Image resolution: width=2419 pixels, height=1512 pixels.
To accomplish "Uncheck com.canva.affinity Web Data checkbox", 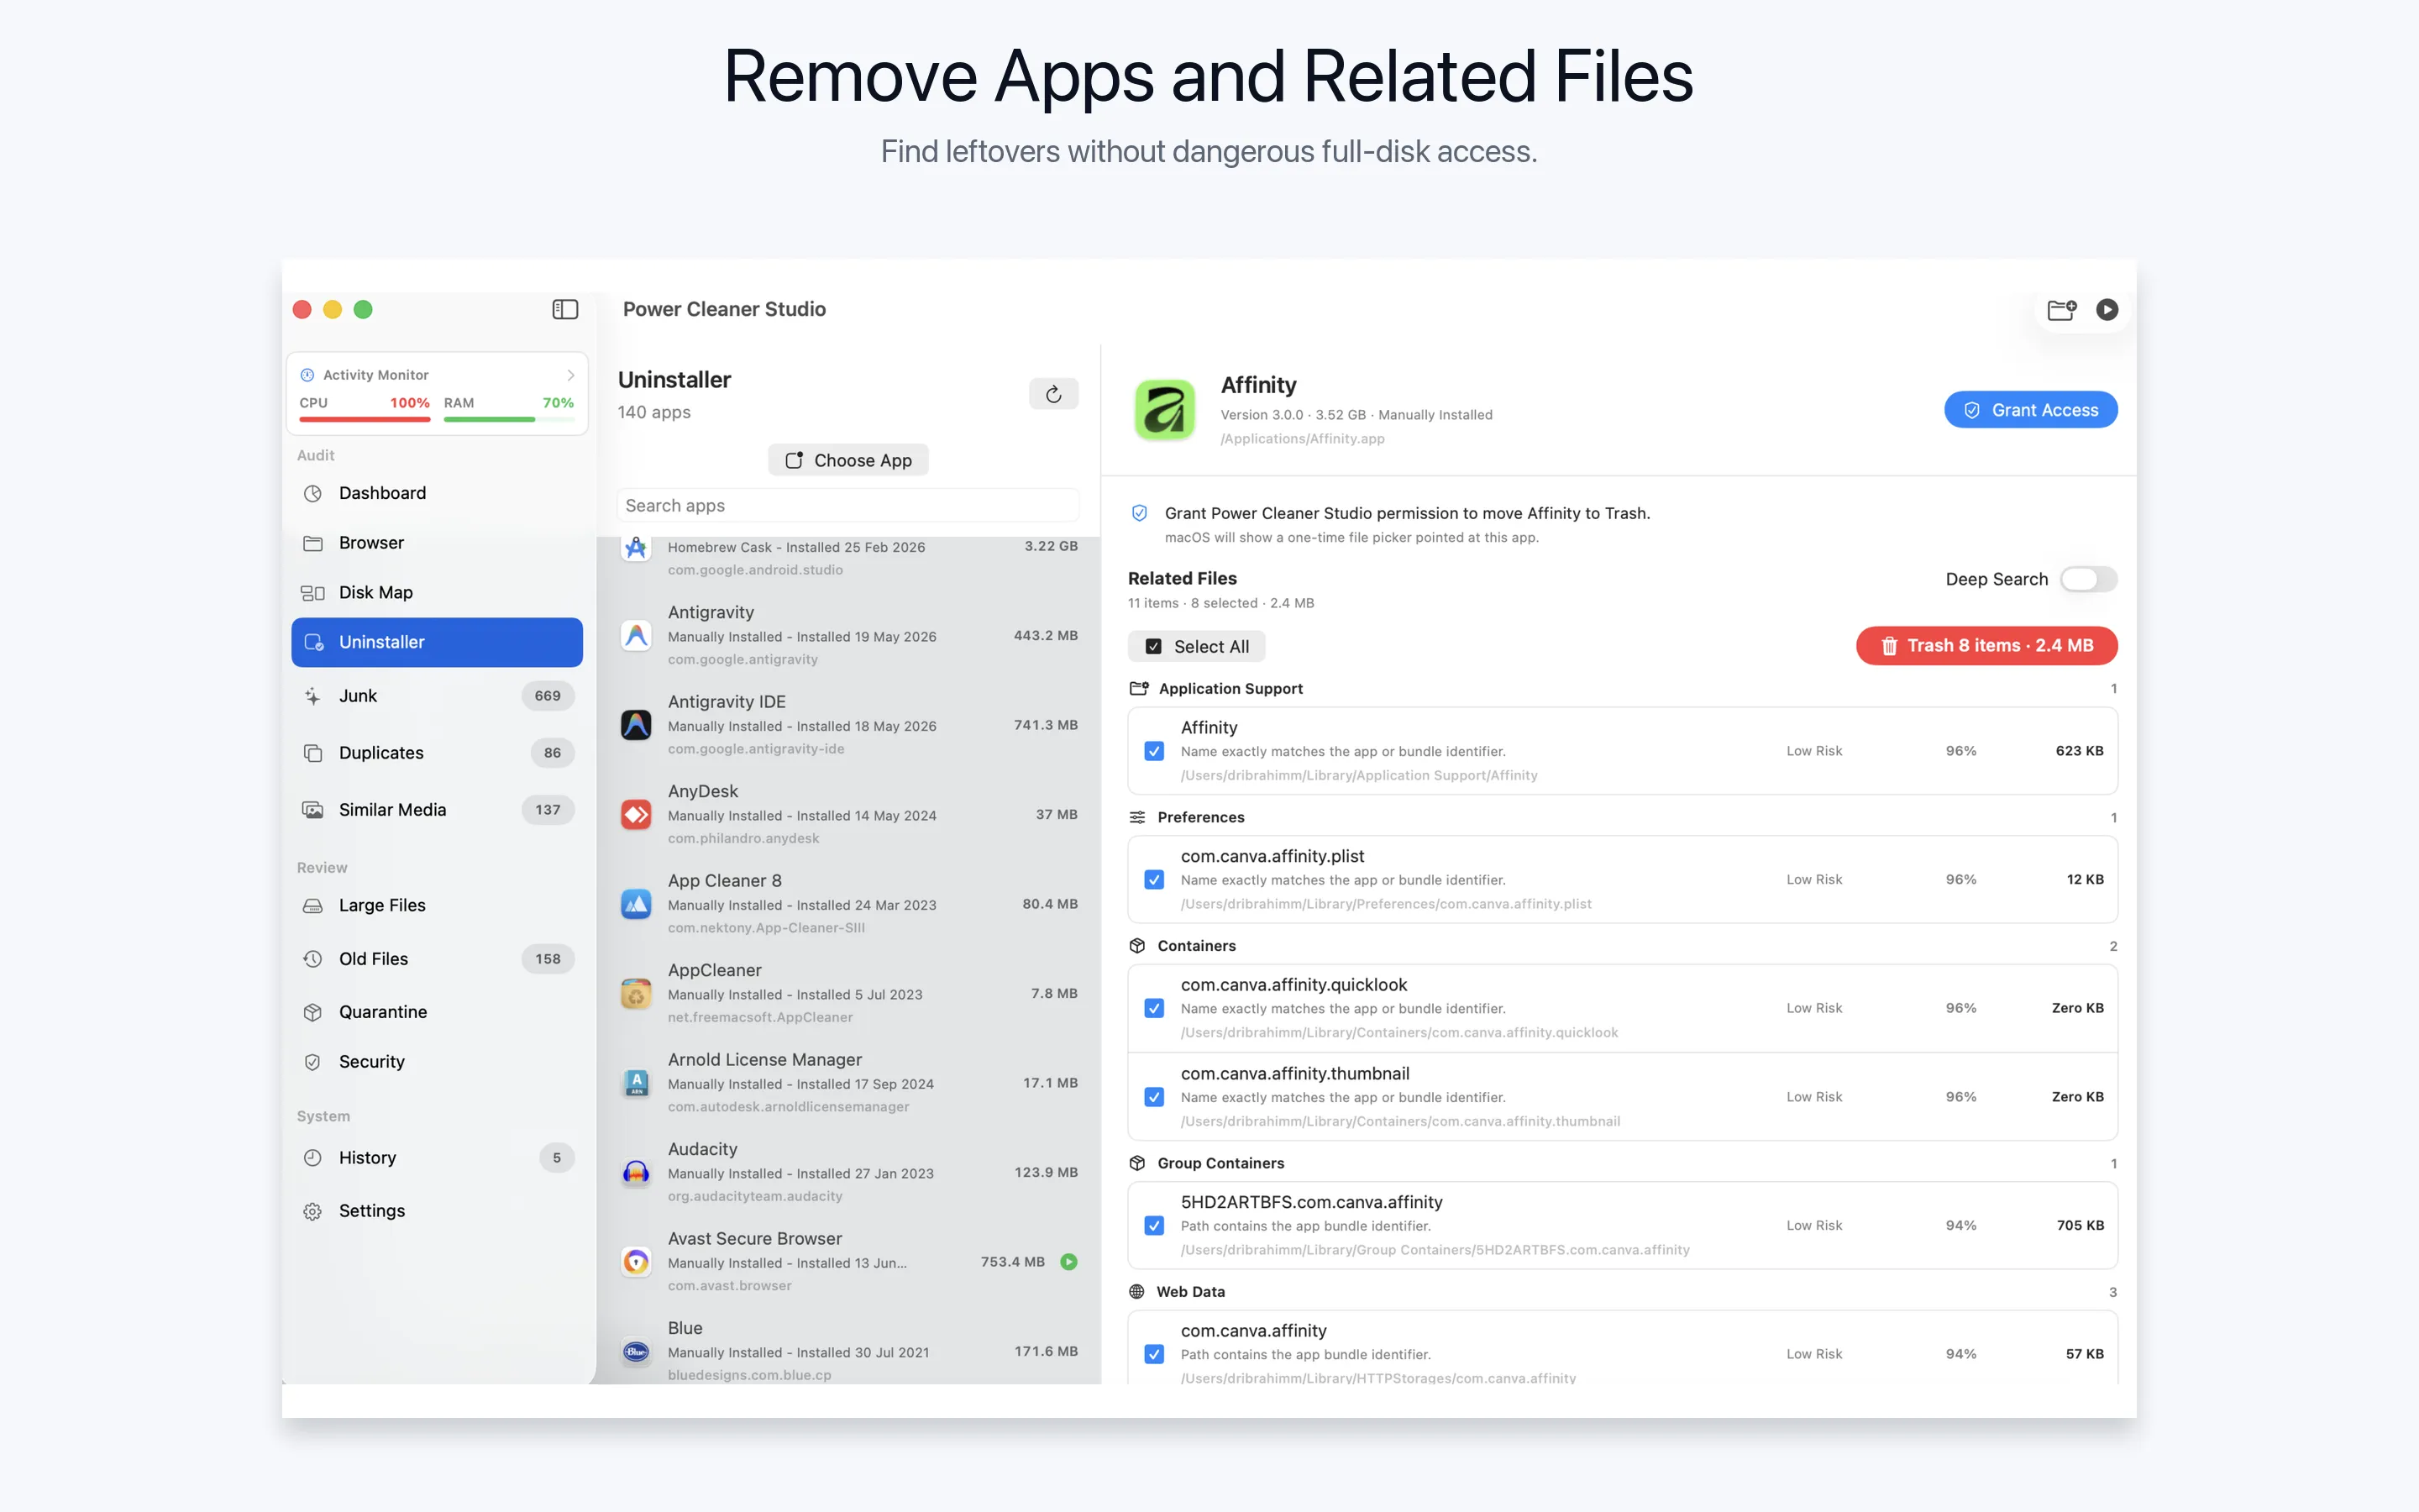I will pos(1155,1354).
